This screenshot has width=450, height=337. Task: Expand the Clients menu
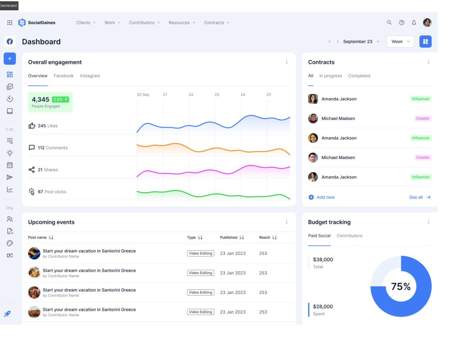[x=86, y=22]
